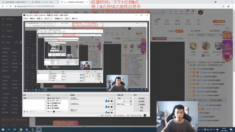Click 停止推流 button in OBS controls
The width and height of the screenshot is (235, 132).
point(142,99)
